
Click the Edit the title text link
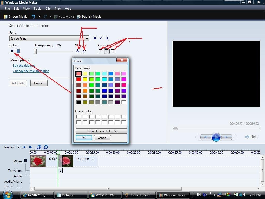(24, 66)
